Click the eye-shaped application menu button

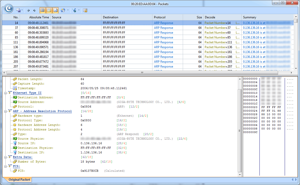click(9, 8)
